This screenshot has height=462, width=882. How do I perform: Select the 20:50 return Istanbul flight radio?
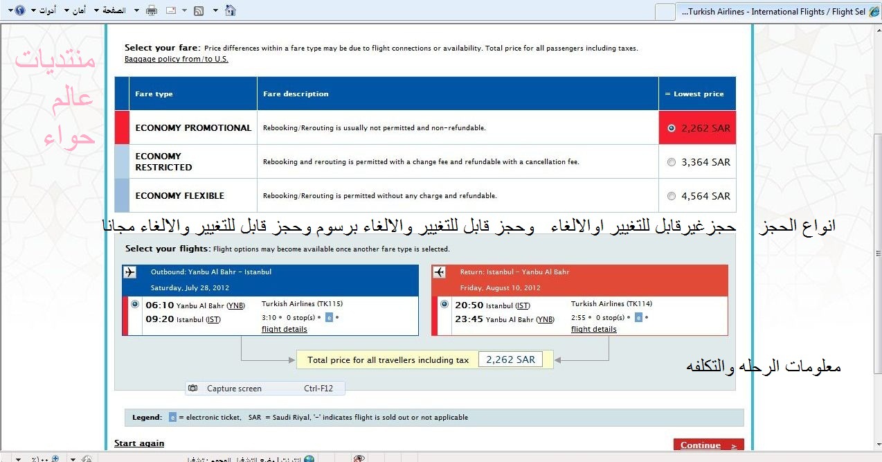[444, 304]
